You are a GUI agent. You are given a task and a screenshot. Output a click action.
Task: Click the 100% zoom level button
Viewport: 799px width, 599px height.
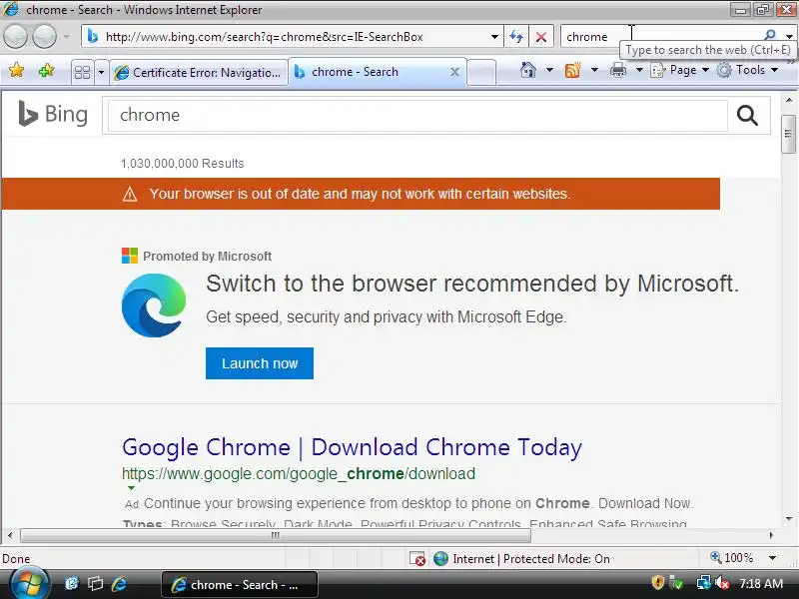click(732, 558)
